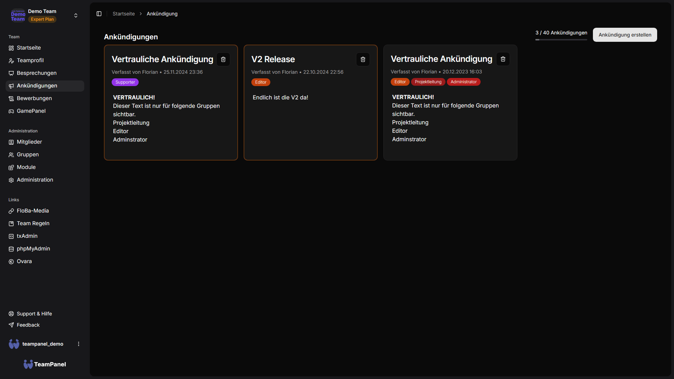
Task: Click the Expert Plan badge
Action: 42,19
